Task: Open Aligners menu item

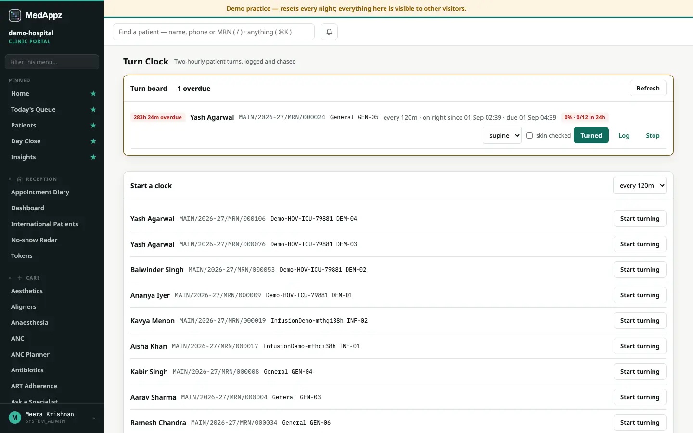Action: (24, 307)
